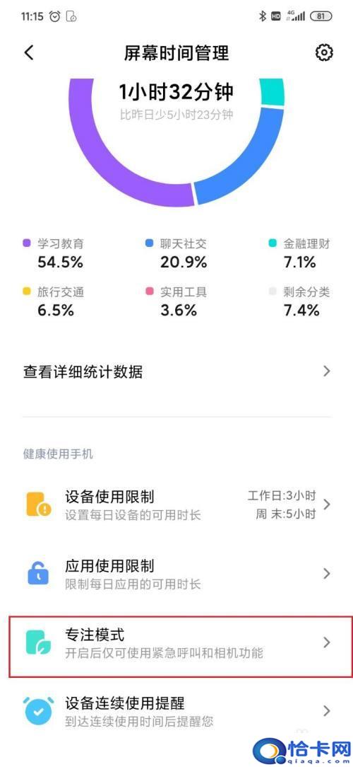353x767 pixels.
Task: Tap the yellow device usage limit icon
Action: [38, 504]
